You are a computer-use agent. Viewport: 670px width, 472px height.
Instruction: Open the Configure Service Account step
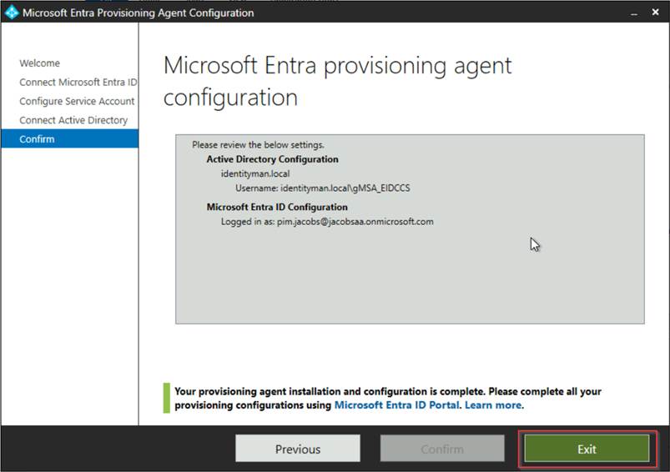click(x=77, y=101)
